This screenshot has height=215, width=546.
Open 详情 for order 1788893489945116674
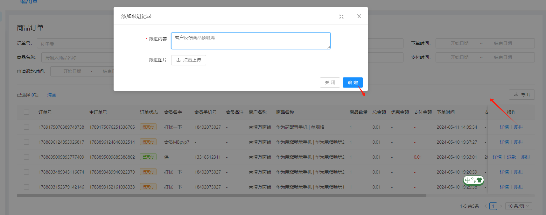tap(504, 172)
